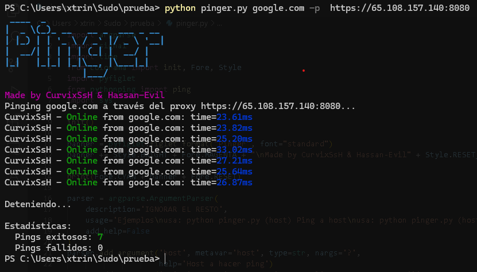Viewport: 477px width, 272px height.
Task: Click the "Deteniendo..." message
Action: tap(38, 204)
